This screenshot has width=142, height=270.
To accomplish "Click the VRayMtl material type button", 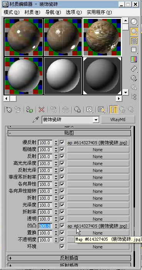I will pyautogui.click(x=118, y=120).
